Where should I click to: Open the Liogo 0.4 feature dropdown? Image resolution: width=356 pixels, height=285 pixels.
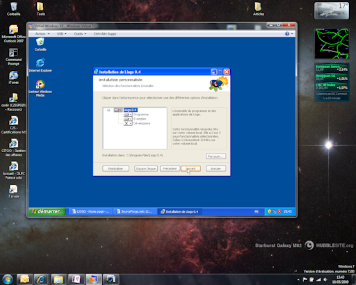click(118, 110)
